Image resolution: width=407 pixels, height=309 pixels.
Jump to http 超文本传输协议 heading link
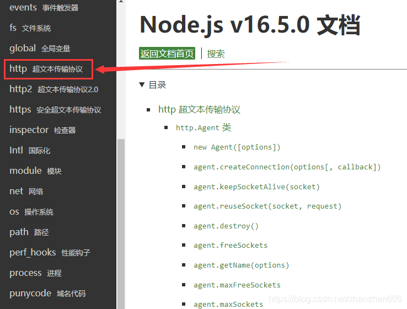point(199,110)
